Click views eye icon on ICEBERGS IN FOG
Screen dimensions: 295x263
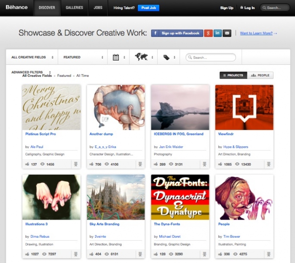pyautogui.click(x=171, y=164)
